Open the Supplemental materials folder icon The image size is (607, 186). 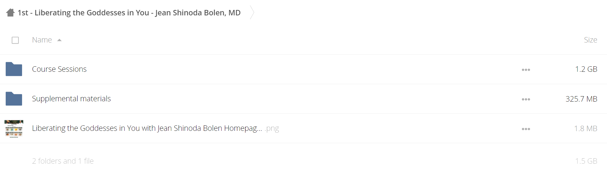click(x=14, y=99)
